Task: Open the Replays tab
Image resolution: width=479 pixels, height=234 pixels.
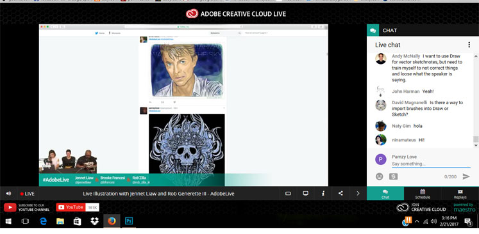Action: click(460, 194)
